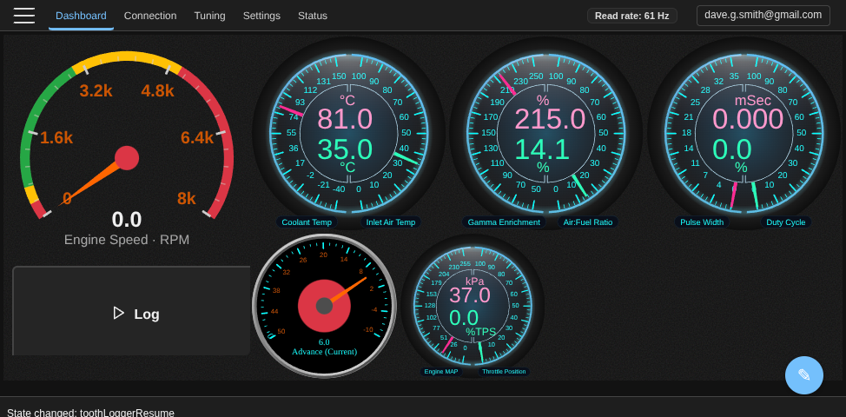Click the blue pencil edit button
This screenshot has height=417, width=846.
[x=803, y=375]
